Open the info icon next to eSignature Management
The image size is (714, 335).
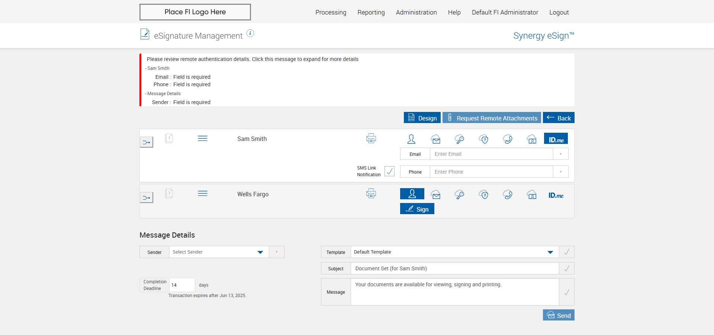[250, 33]
